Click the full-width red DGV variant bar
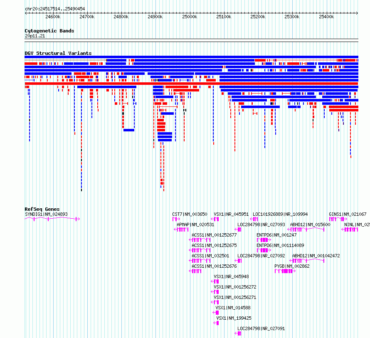Image resolution: width=370 pixels, height=338 pixels. 191,84
